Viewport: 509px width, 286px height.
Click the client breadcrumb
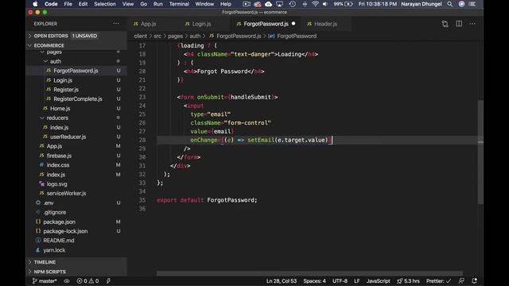tap(141, 36)
